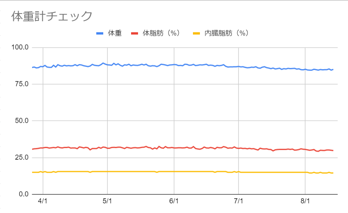Screen dimensions: 348x213
Task: Click the 100.0 y-axis label
Action: tap(20, 47)
